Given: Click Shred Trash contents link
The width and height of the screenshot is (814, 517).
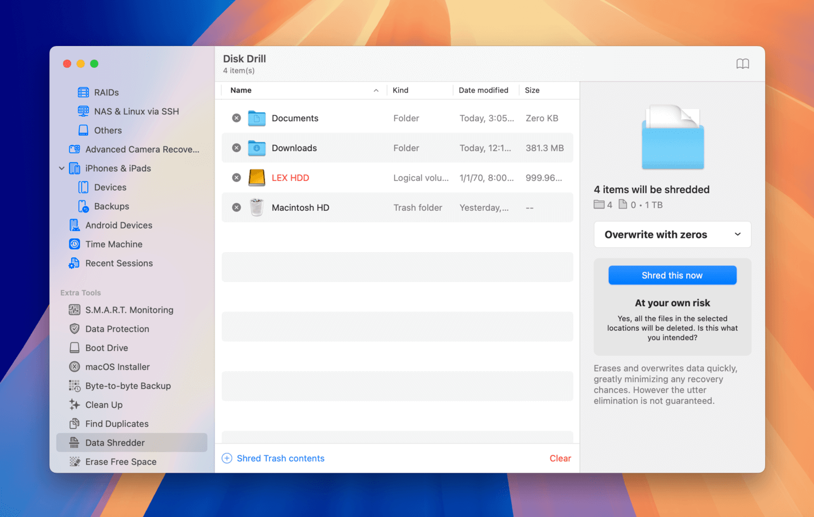Looking at the screenshot, I should pos(280,458).
